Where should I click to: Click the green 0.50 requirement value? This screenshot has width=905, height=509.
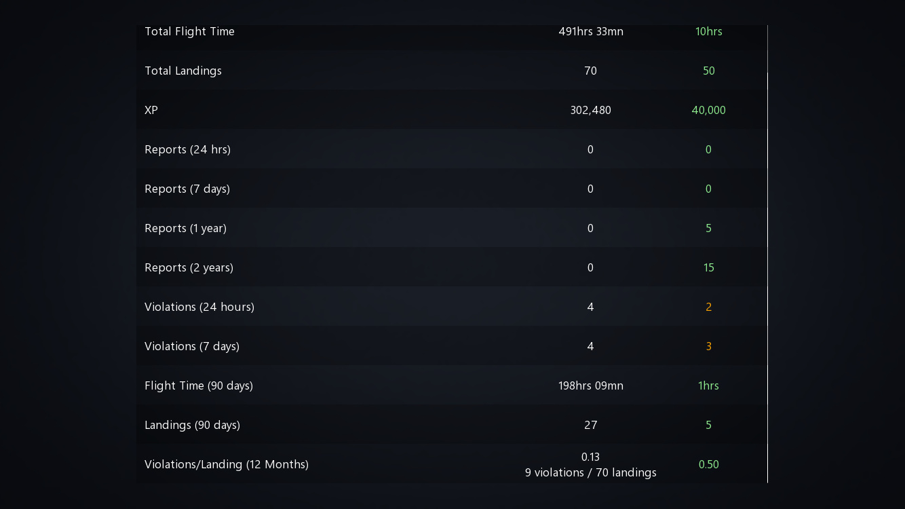(708, 464)
